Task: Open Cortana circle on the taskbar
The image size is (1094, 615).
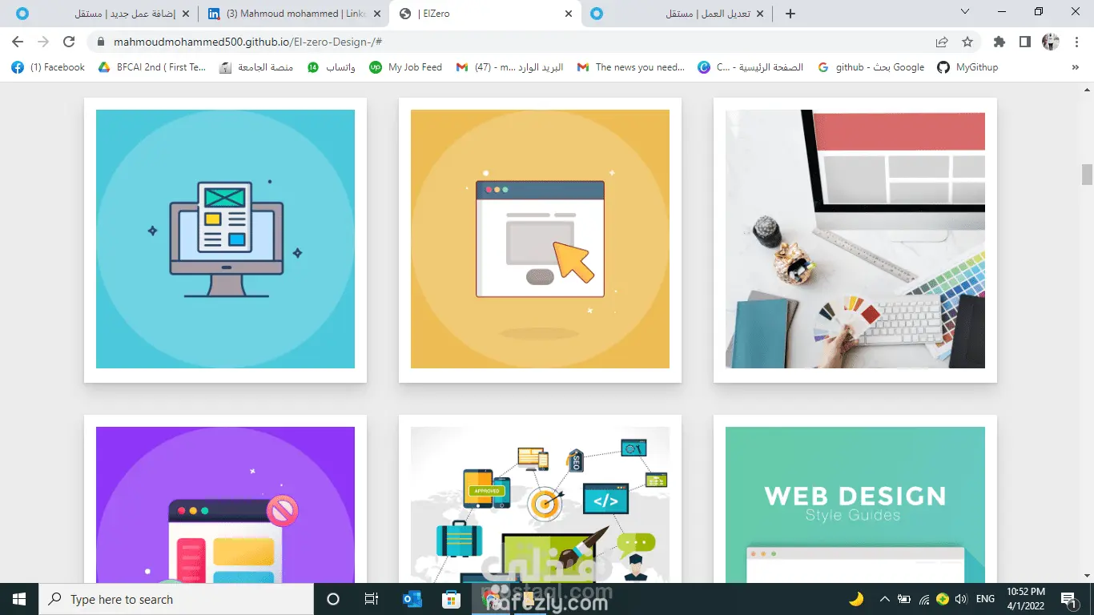Action: click(x=333, y=599)
